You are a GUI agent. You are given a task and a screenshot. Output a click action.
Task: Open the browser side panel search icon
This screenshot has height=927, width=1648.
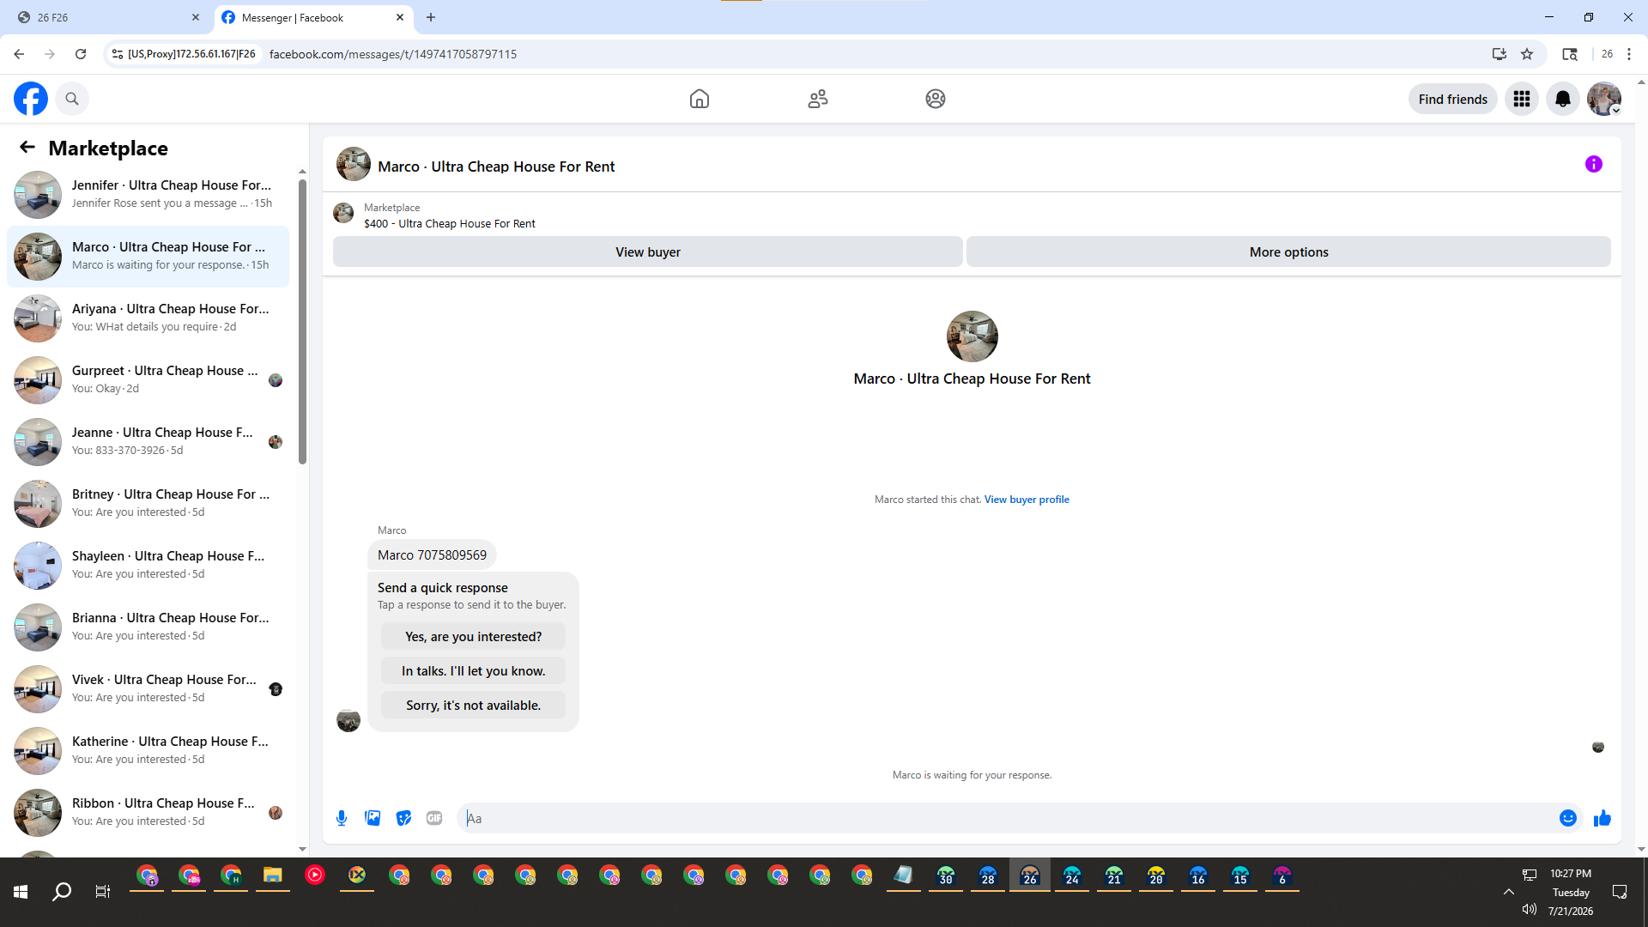1570,54
